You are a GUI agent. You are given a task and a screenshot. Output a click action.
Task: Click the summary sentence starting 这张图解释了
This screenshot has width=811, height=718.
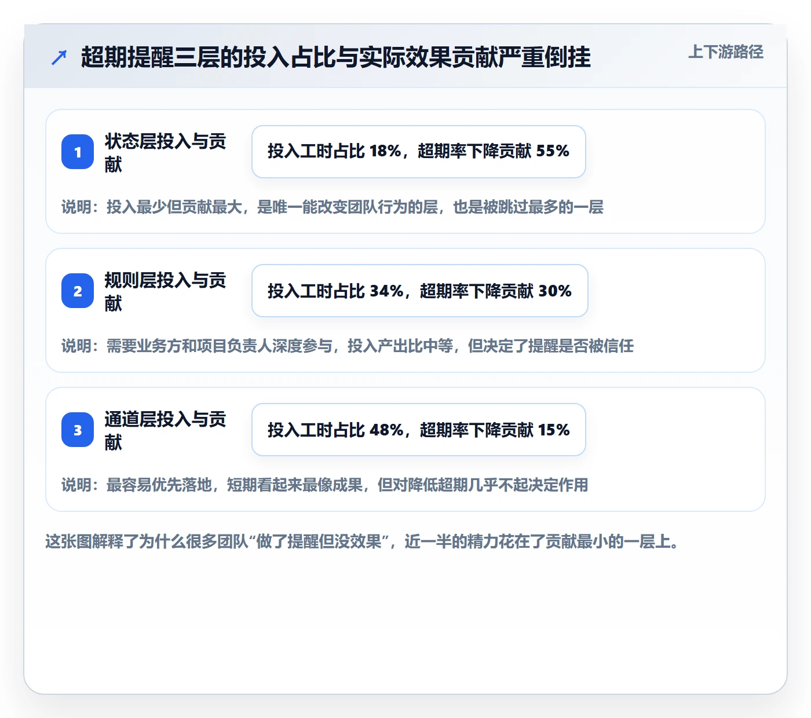pyautogui.click(x=362, y=542)
